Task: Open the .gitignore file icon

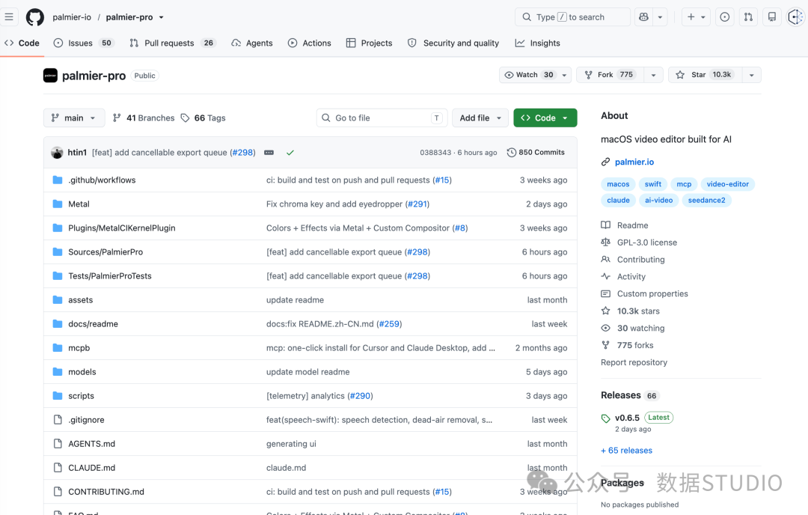Action: [x=58, y=420]
